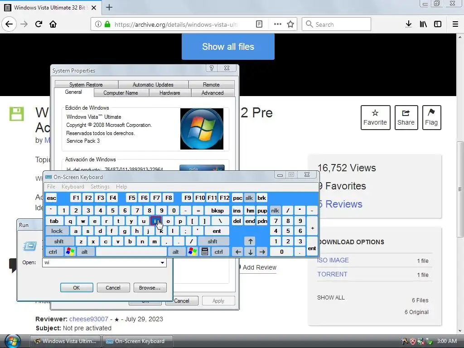Toggle the left shft key on keyboard

click(x=59, y=242)
